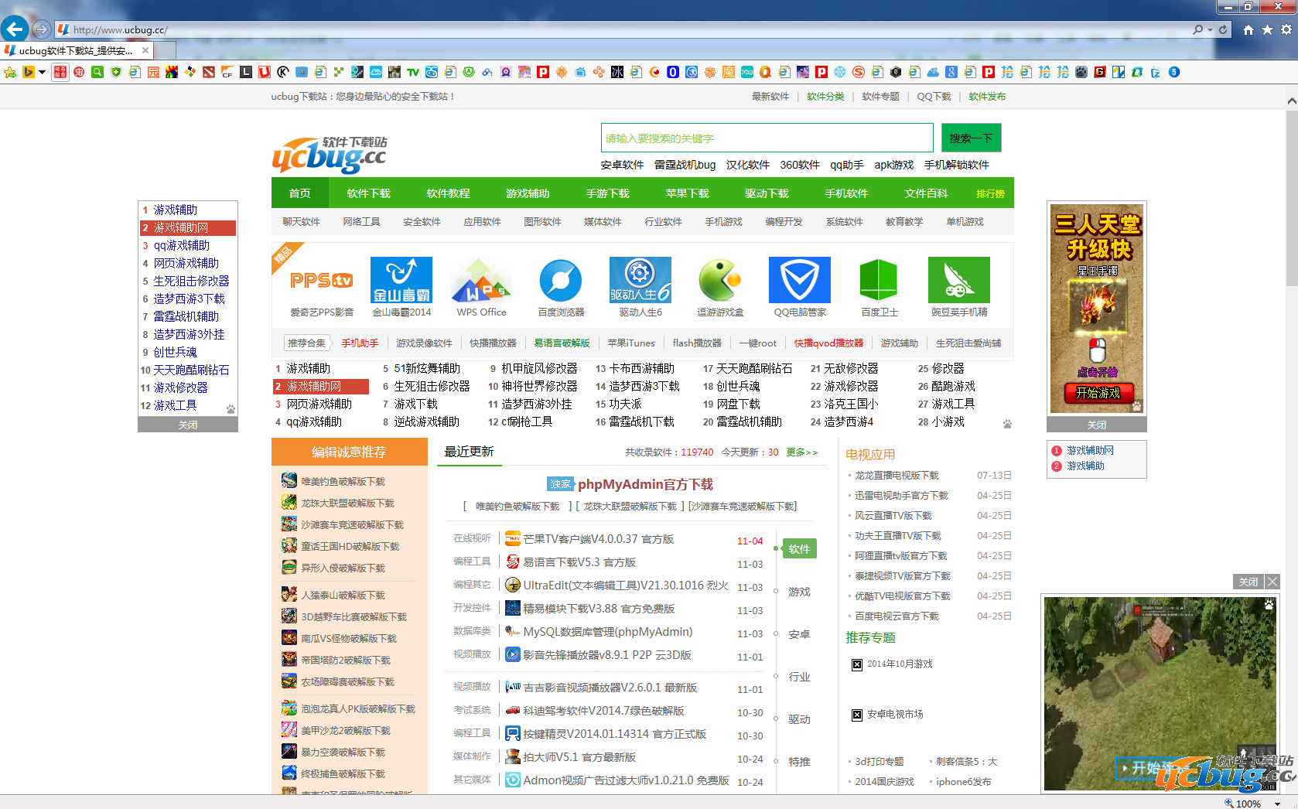The image size is (1298, 809).
Task: Open the 文件百科 navigation tab
Action: click(x=926, y=193)
